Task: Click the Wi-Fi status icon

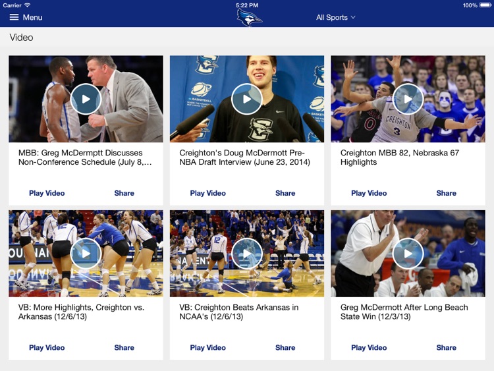Action: 28,5
